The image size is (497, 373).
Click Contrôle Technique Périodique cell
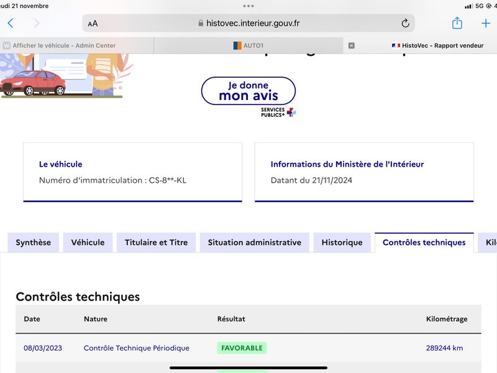(137, 348)
